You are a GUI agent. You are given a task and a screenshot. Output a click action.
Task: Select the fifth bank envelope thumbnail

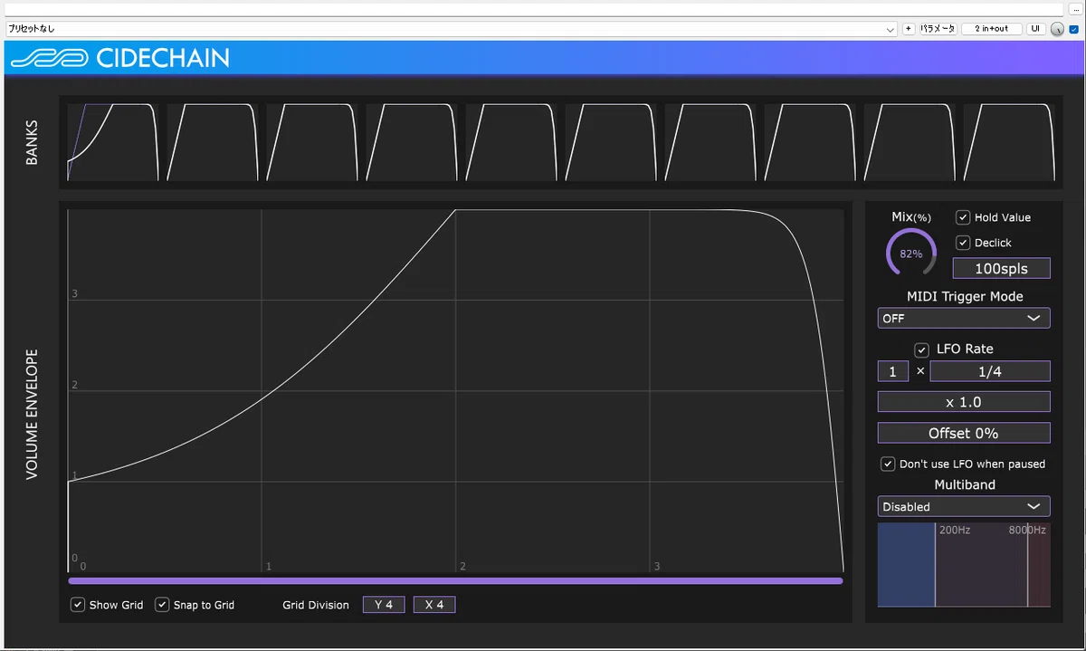(x=510, y=142)
